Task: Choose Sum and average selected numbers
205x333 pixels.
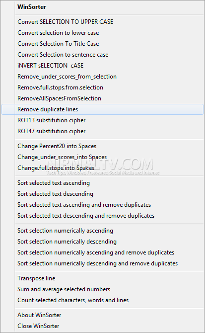Action: (102, 289)
